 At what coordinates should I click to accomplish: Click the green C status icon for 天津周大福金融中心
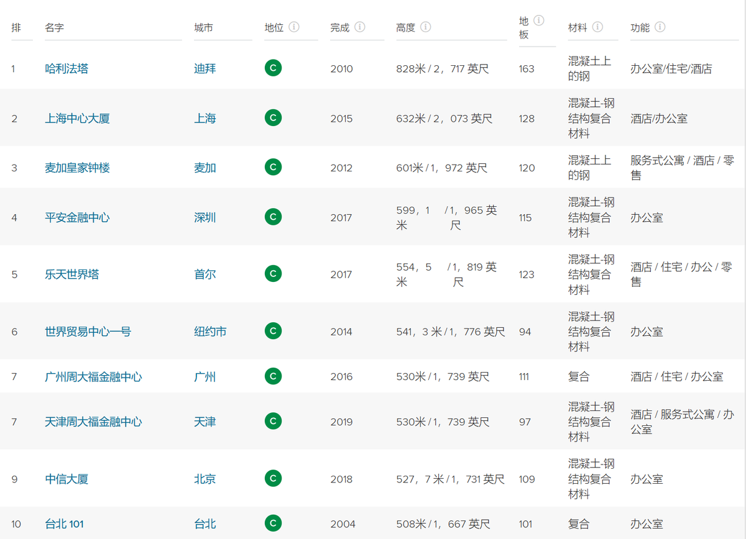(273, 421)
